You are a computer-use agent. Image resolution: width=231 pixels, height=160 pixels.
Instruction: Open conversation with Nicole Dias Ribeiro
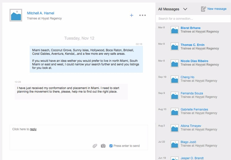click(x=194, y=61)
